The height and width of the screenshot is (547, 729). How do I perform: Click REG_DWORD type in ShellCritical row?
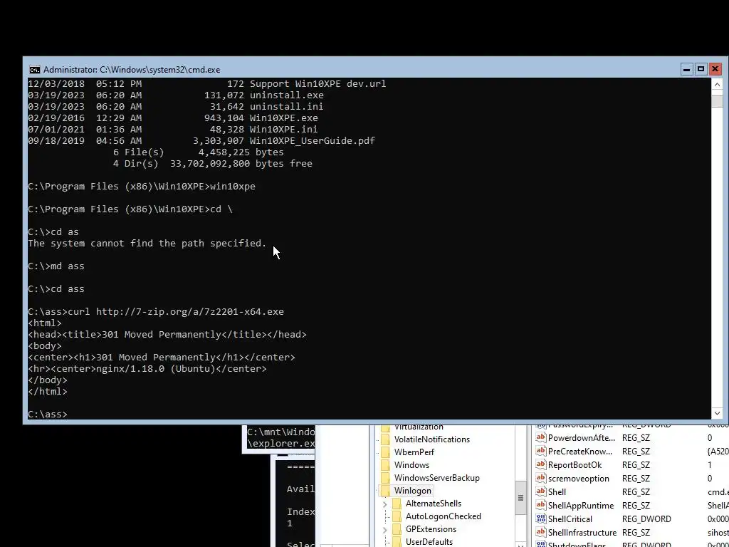tap(646, 519)
